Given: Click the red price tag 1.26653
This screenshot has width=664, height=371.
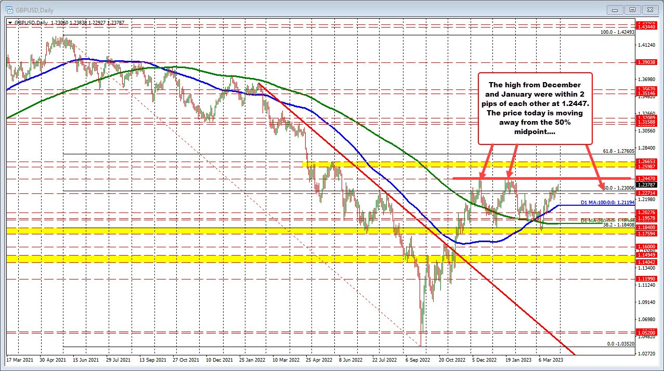Looking at the screenshot, I should click(x=647, y=161).
